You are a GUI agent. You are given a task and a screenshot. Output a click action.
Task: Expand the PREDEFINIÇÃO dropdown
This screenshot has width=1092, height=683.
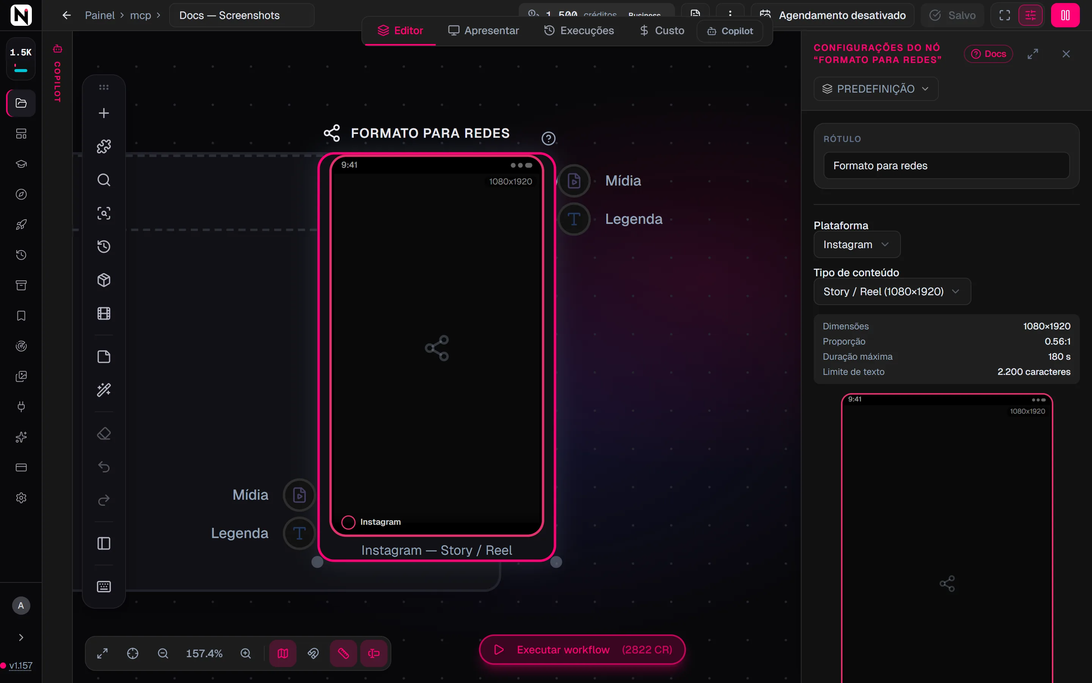click(x=876, y=89)
